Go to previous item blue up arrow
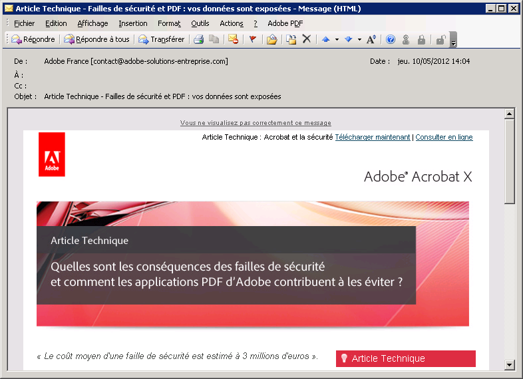523x379 pixels. pos(326,39)
